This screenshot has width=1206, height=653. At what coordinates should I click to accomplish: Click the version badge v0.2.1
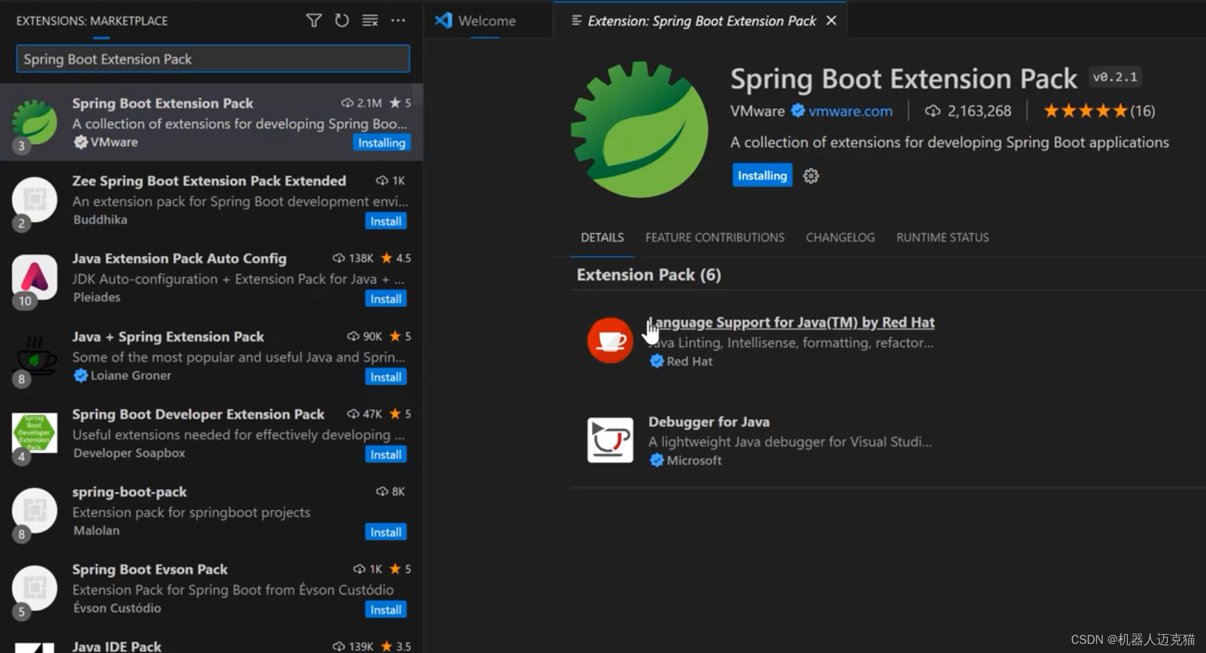click(x=1115, y=77)
